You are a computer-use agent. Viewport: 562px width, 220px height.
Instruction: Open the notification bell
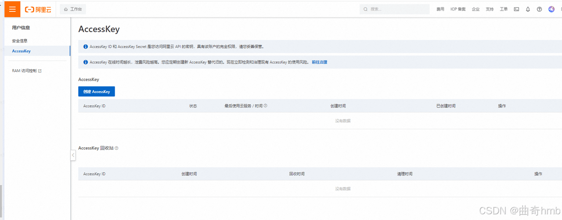[x=528, y=9]
